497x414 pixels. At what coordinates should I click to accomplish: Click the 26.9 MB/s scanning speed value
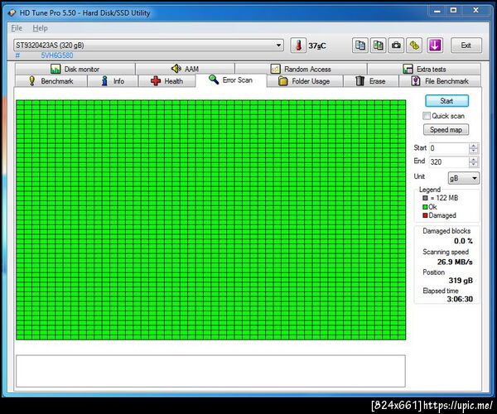455,262
